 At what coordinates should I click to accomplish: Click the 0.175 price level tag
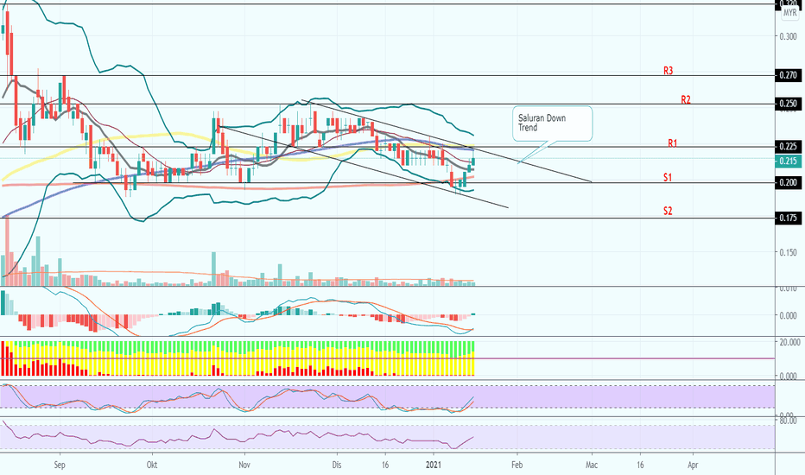[x=788, y=218]
